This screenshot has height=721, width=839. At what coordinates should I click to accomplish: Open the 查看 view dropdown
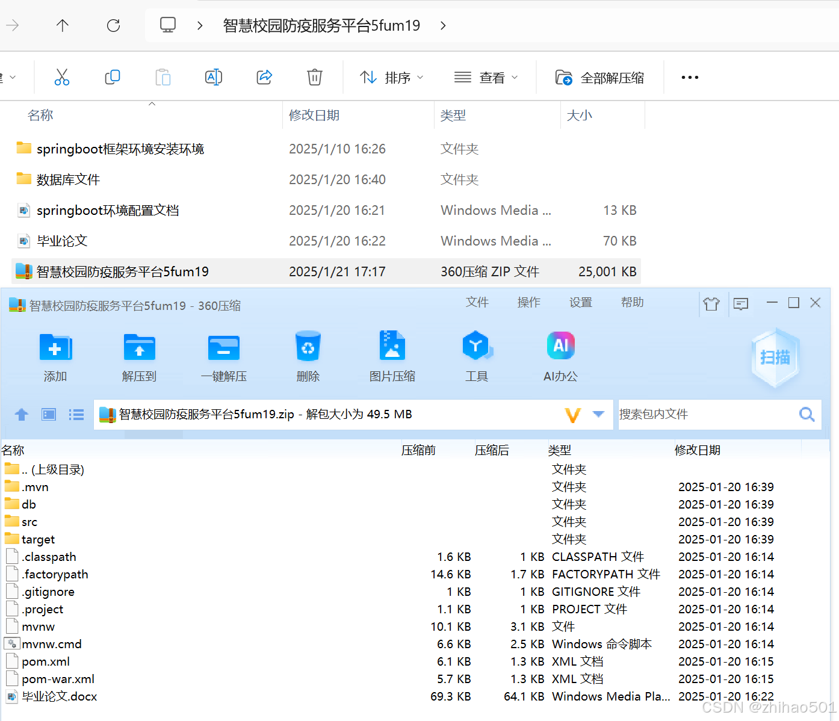pyautogui.click(x=486, y=77)
